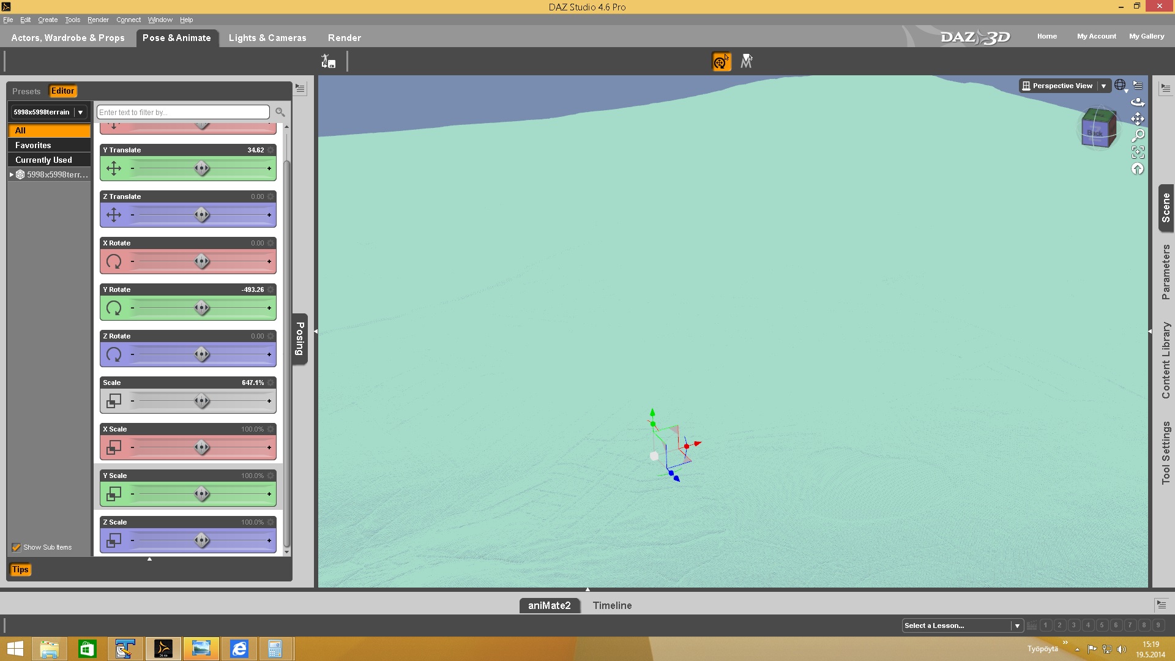Click the Scale property gear icon
The width and height of the screenshot is (1175, 661).
coord(270,383)
